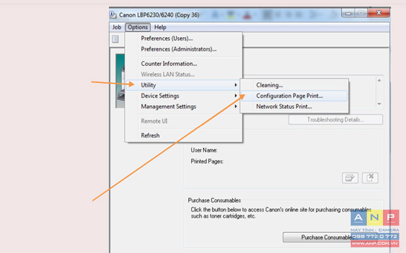406x253 pixels.
Task: Click the Canon printer title bar icon
Action: click(113, 15)
